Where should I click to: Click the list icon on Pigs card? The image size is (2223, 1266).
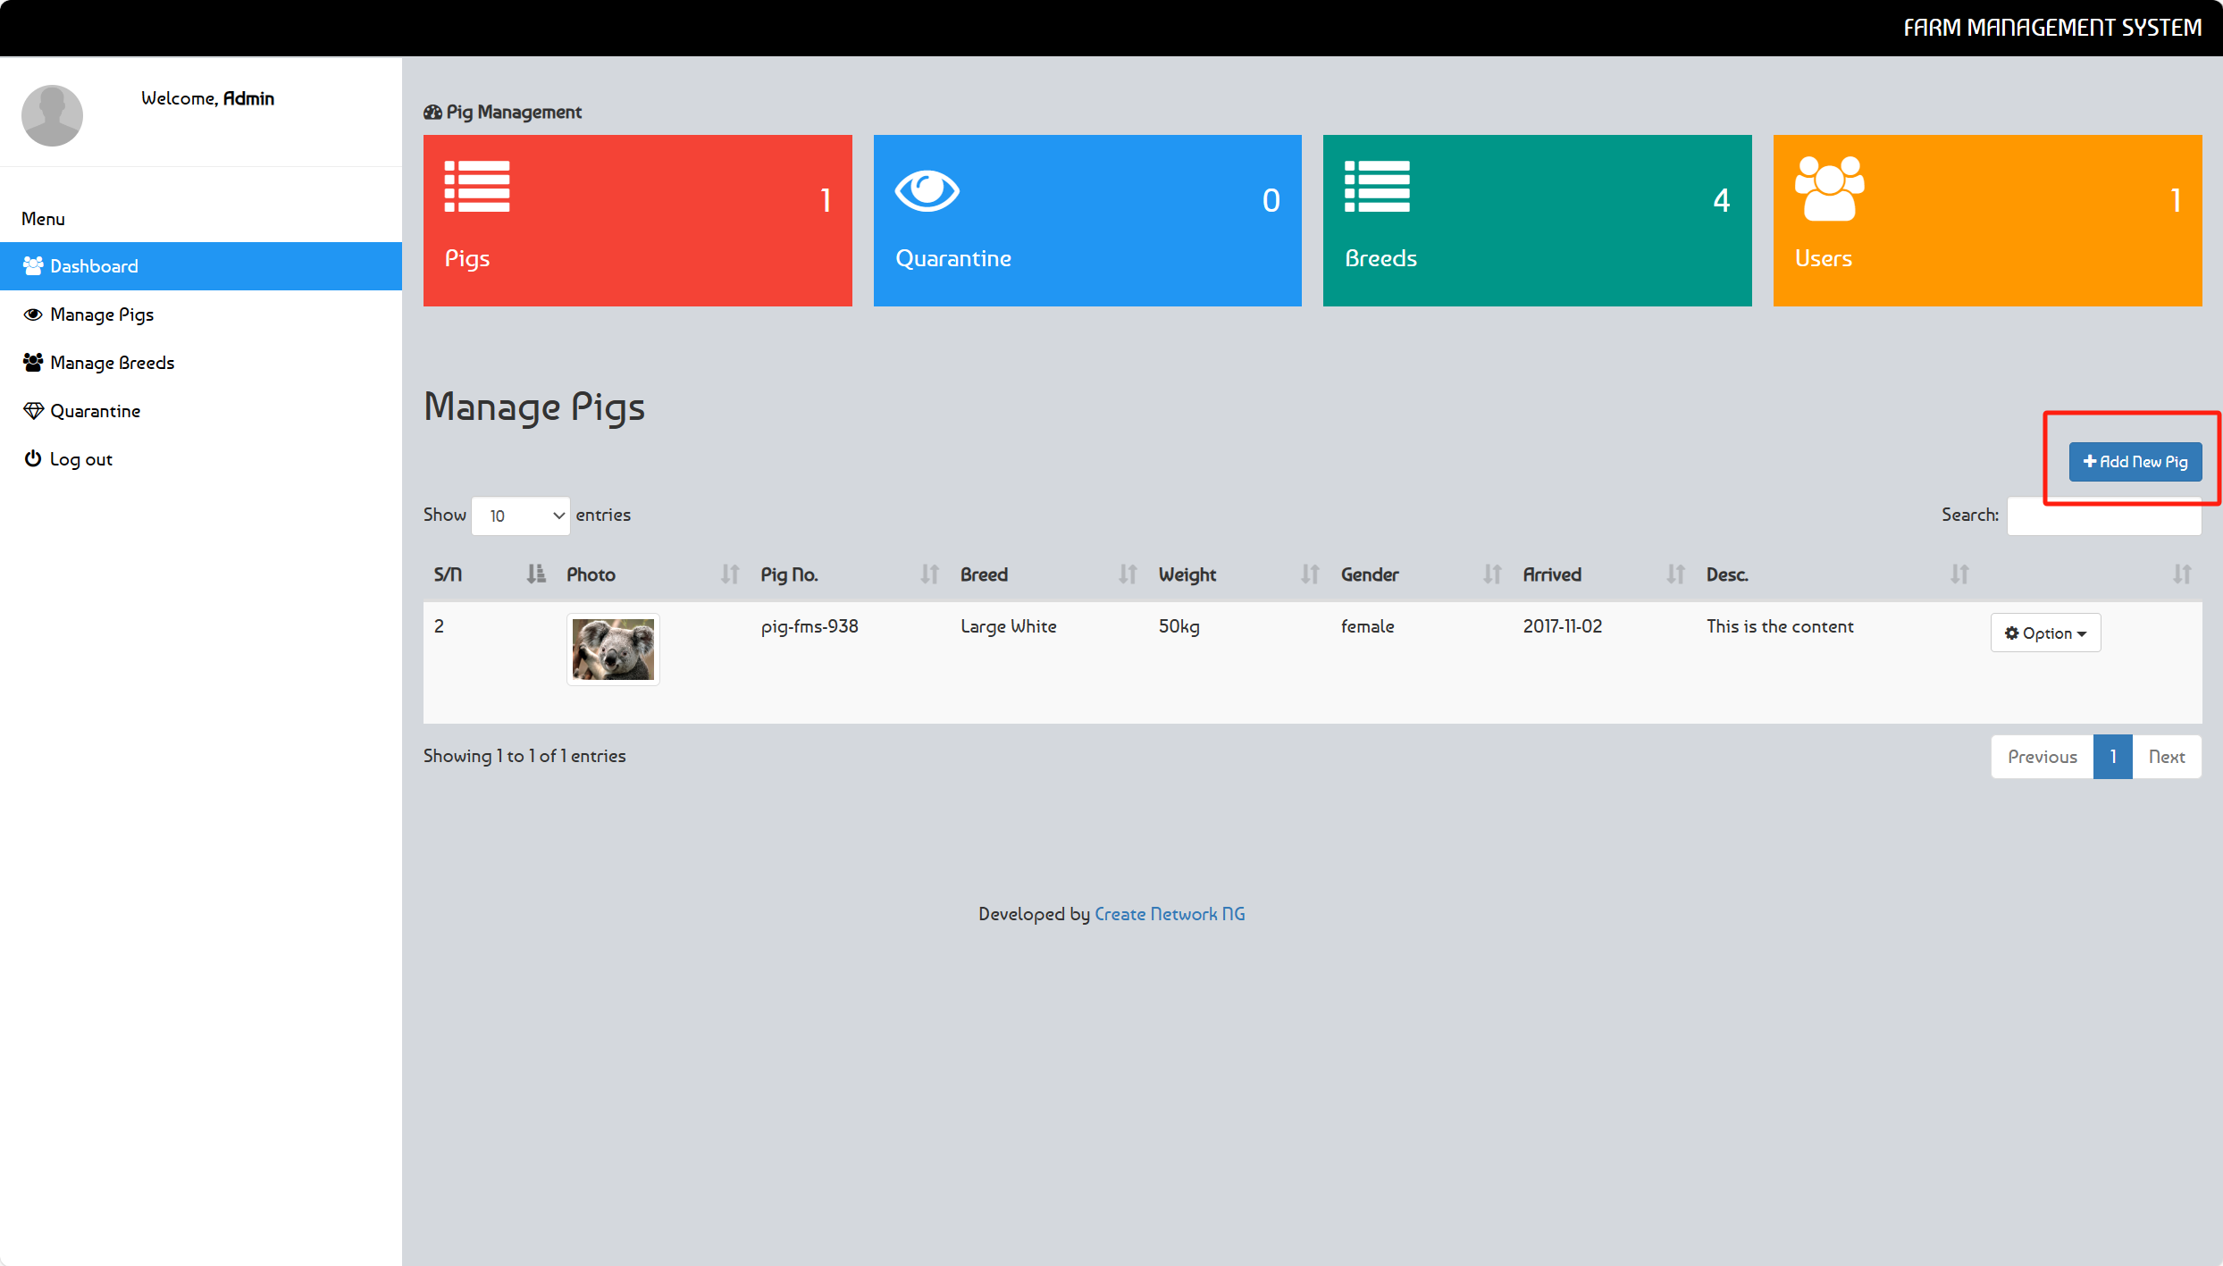click(477, 187)
